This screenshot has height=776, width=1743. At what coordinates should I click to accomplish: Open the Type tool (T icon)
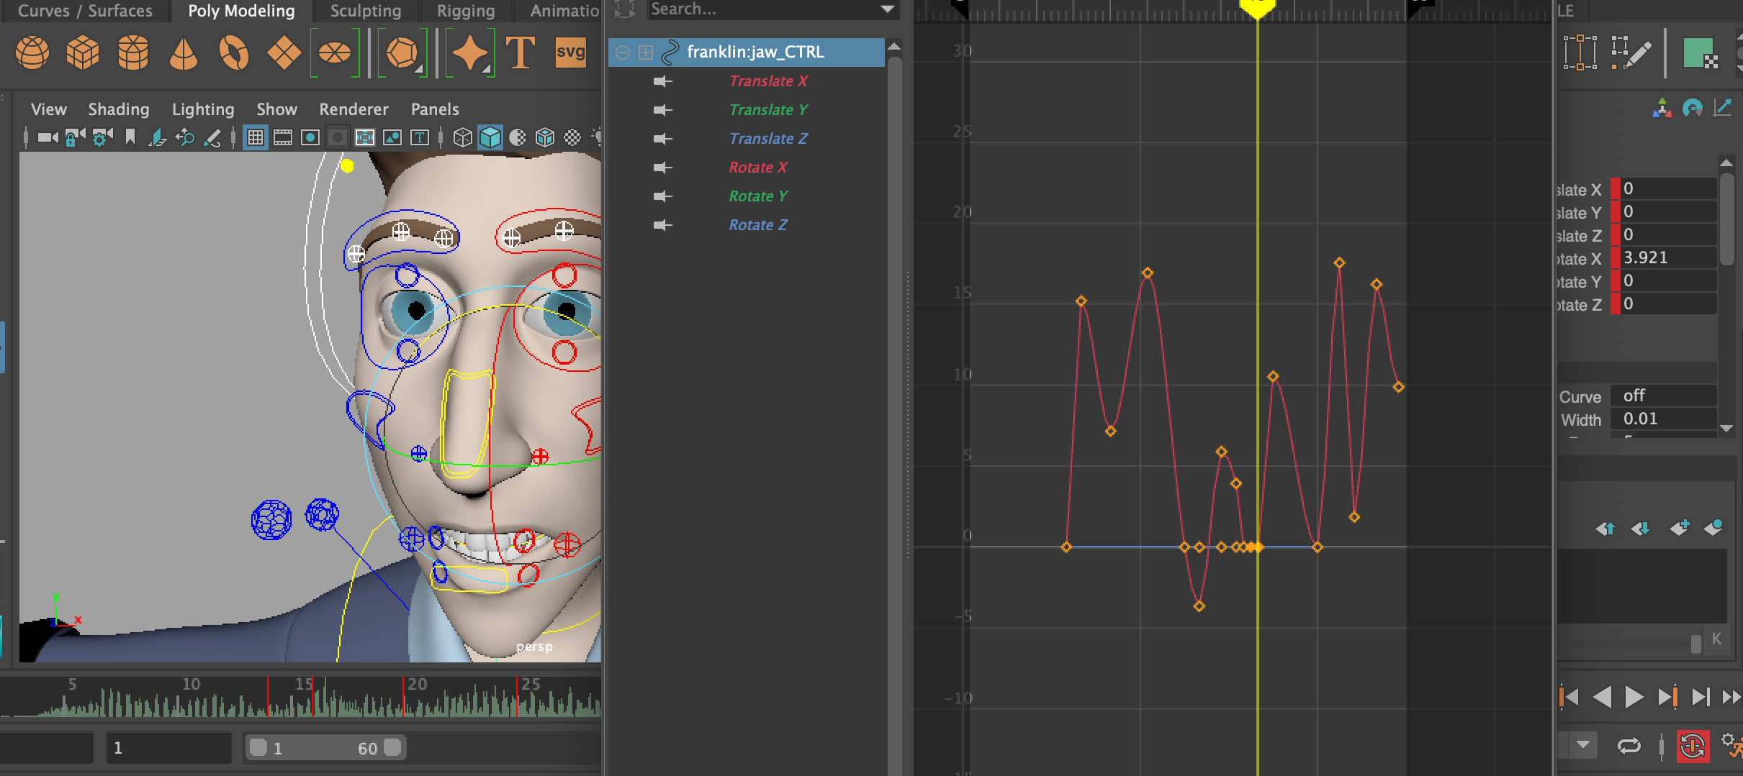tap(520, 53)
